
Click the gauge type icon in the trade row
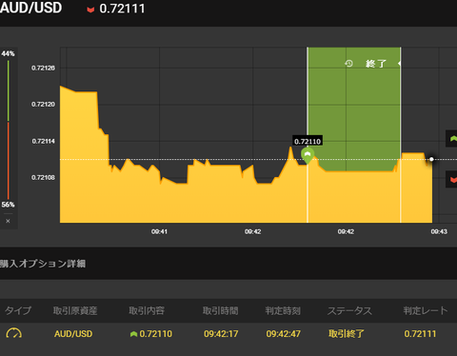pyautogui.click(x=14, y=333)
